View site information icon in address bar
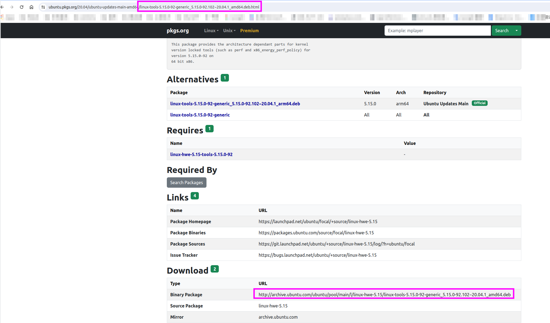This screenshot has height=323, width=550. pos(43,7)
